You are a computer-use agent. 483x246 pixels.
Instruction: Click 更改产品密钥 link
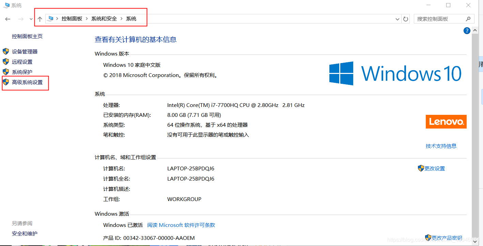coord(447,238)
